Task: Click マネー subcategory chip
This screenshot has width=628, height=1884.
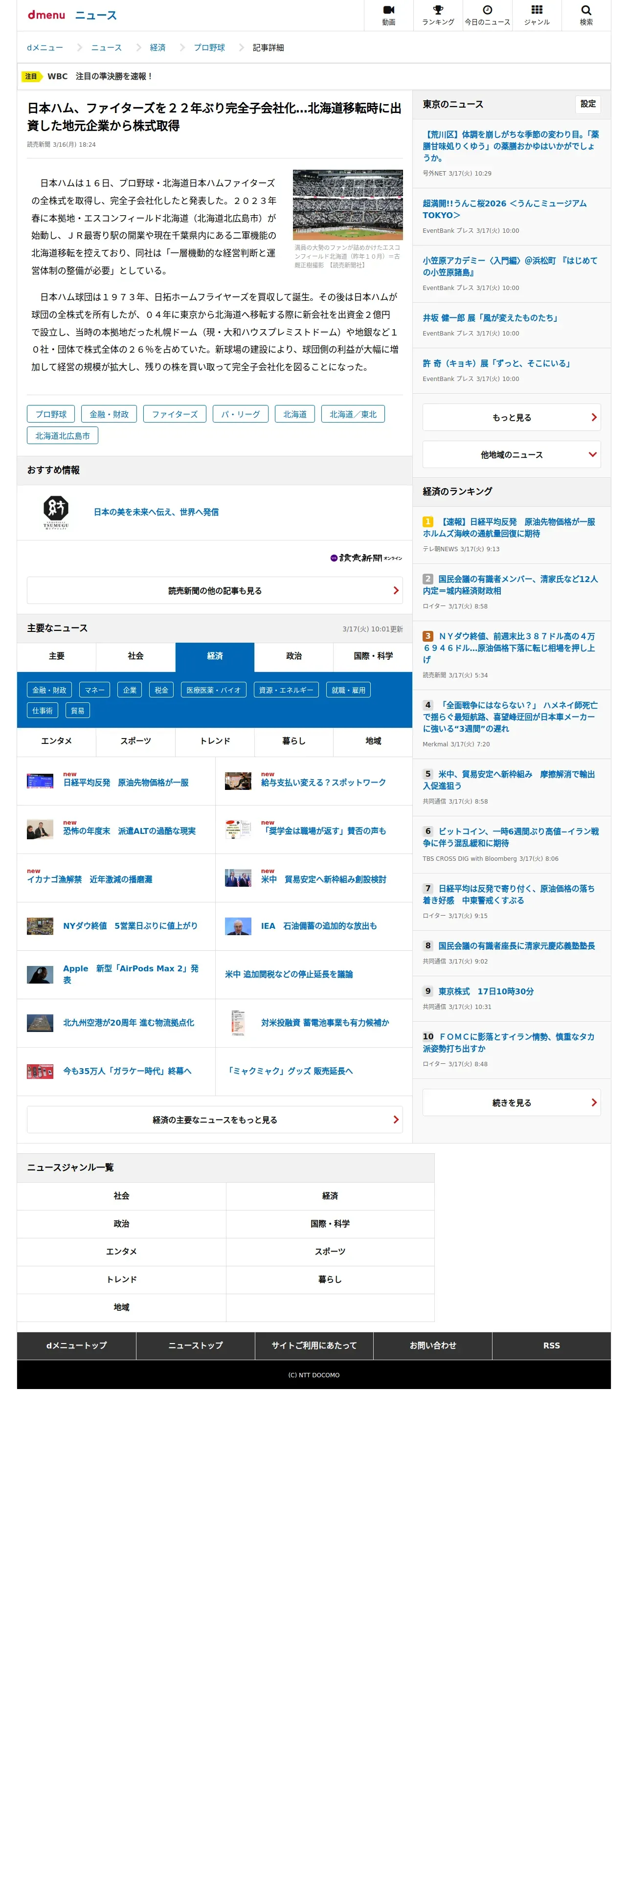Action: tap(94, 691)
